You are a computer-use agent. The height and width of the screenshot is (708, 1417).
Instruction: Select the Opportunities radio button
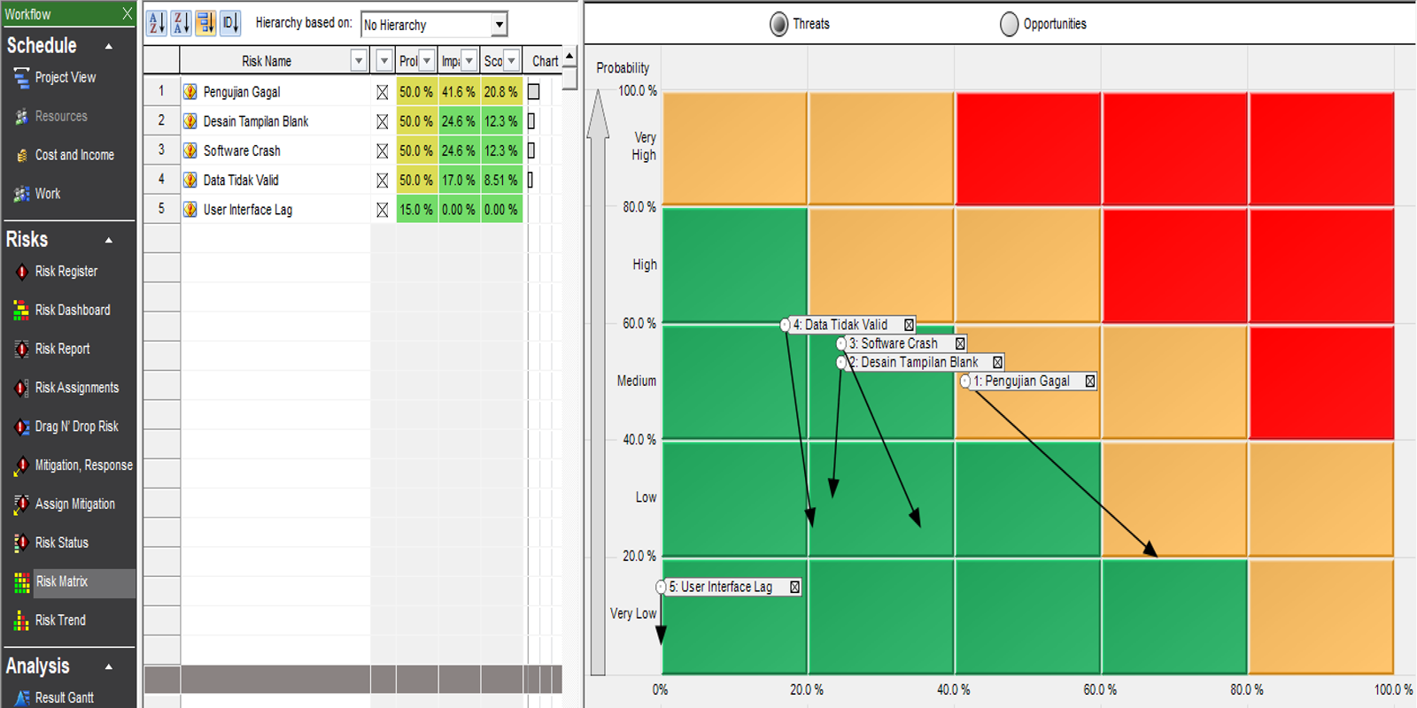[1009, 25]
